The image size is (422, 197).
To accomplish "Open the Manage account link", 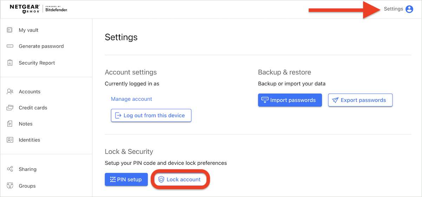I will [131, 99].
